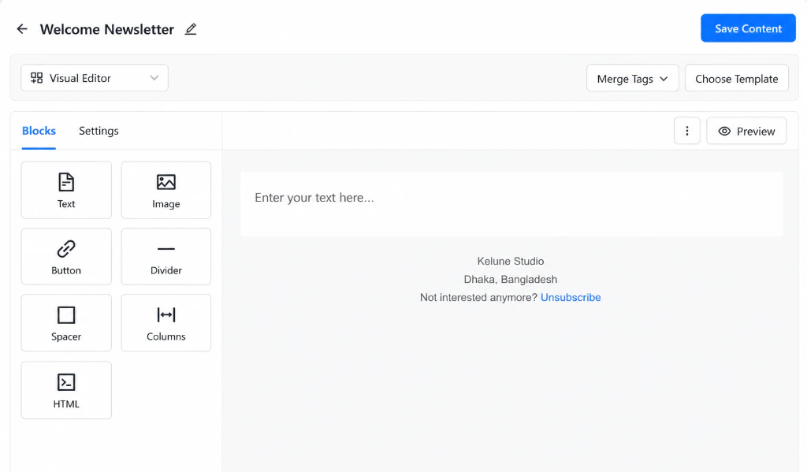Open the three-dot more options menu
Image resolution: width=807 pixels, height=472 pixels.
pyautogui.click(x=686, y=131)
